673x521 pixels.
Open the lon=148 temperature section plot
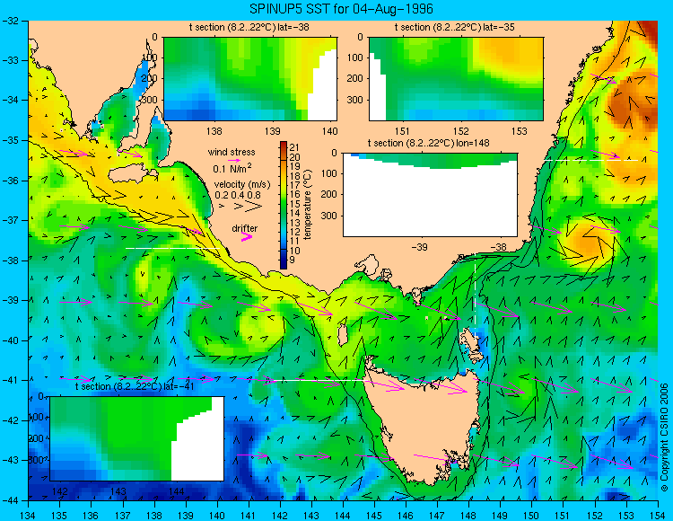tap(431, 195)
